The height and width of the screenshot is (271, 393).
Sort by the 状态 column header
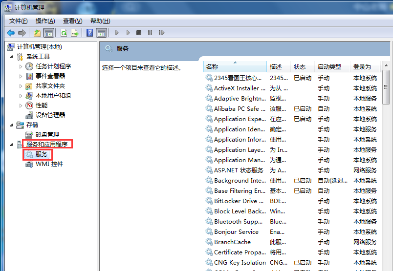302,66
